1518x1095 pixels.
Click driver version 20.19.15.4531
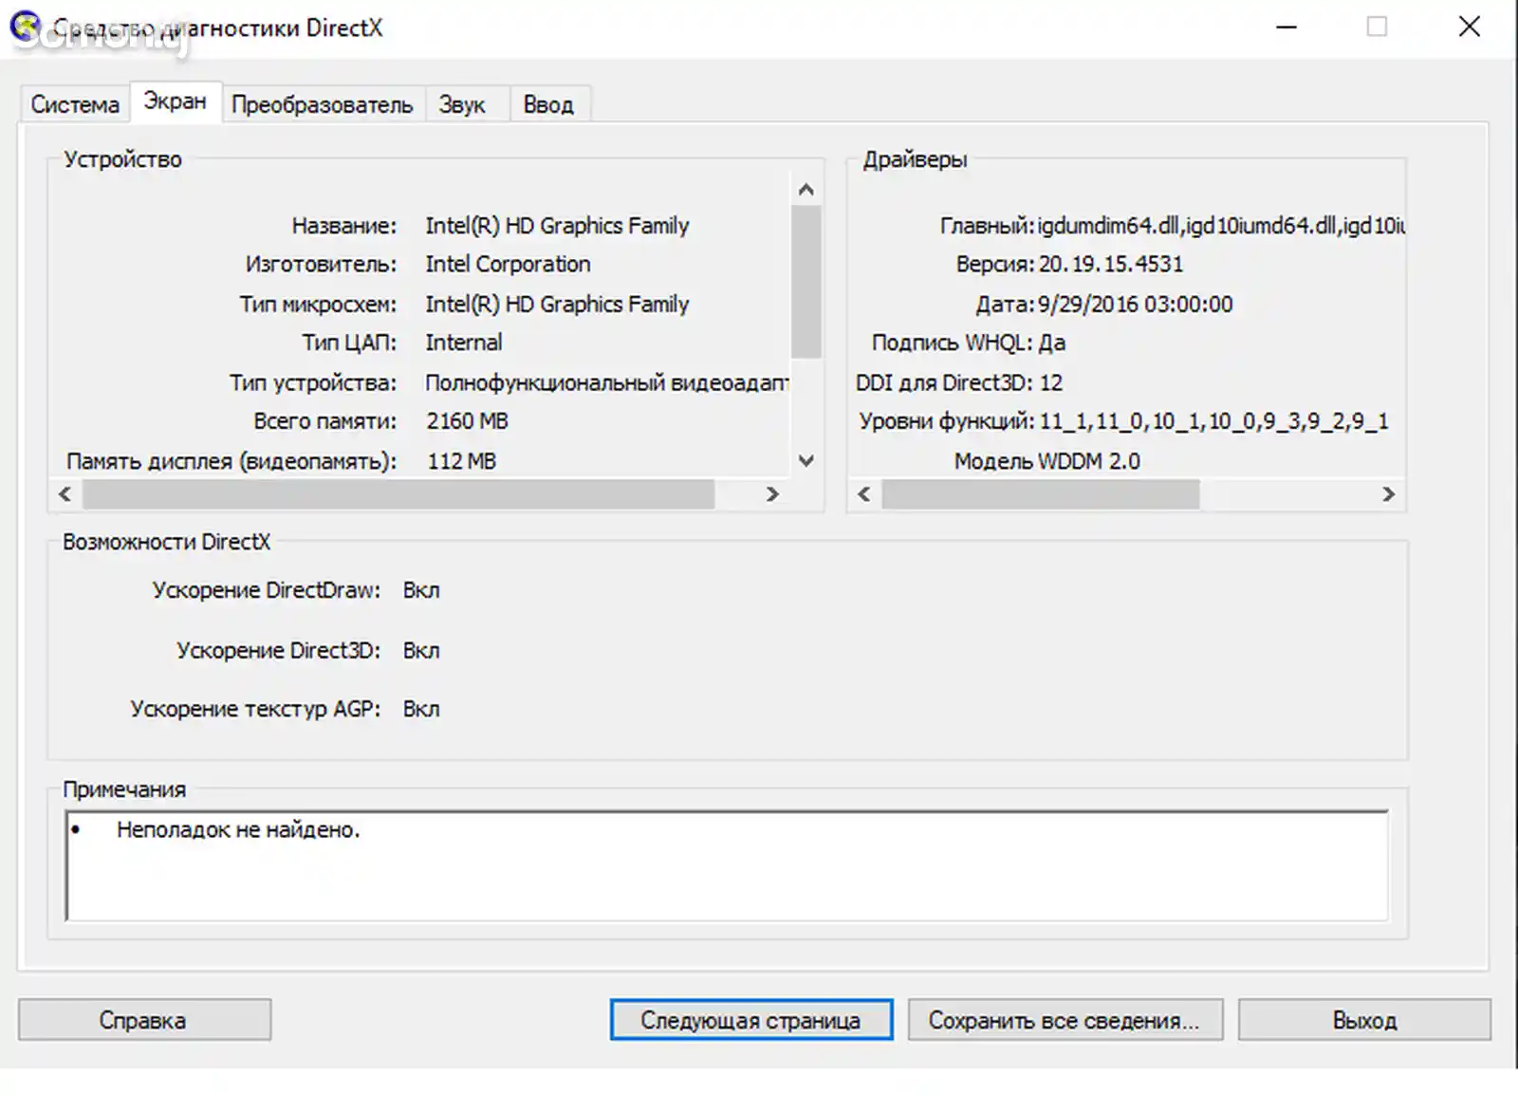click(1111, 265)
